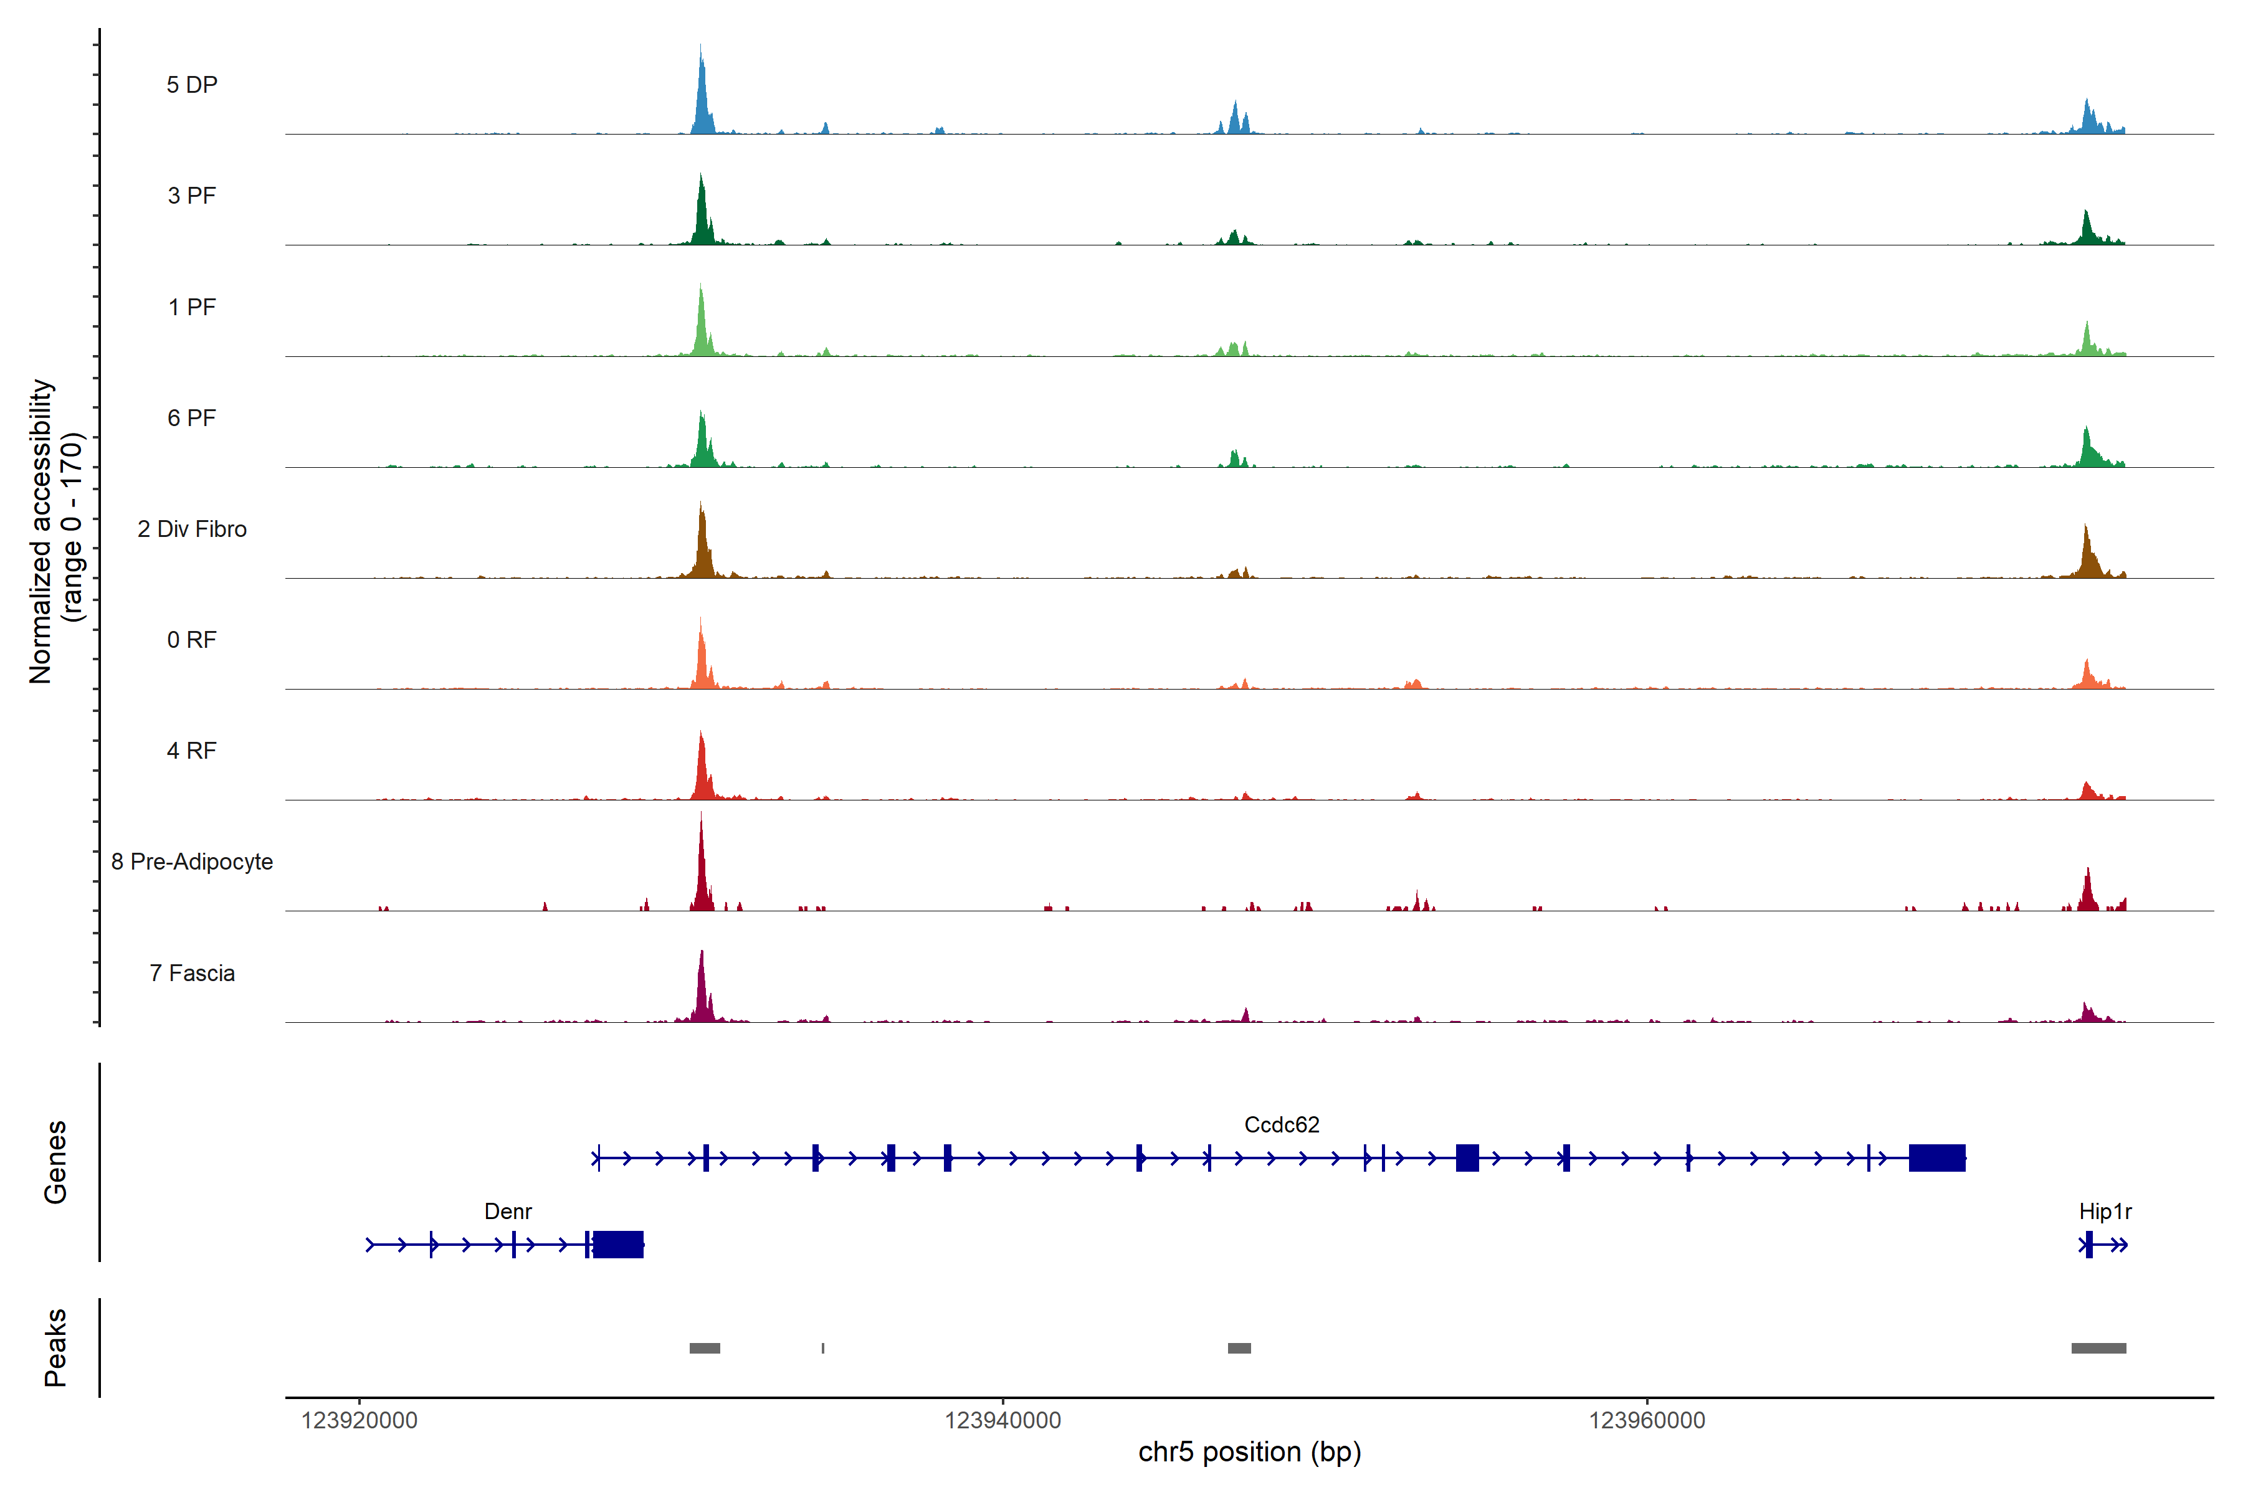Click the Ccdc62 gene name label
2243x1495 pixels.
(1281, 1125)
